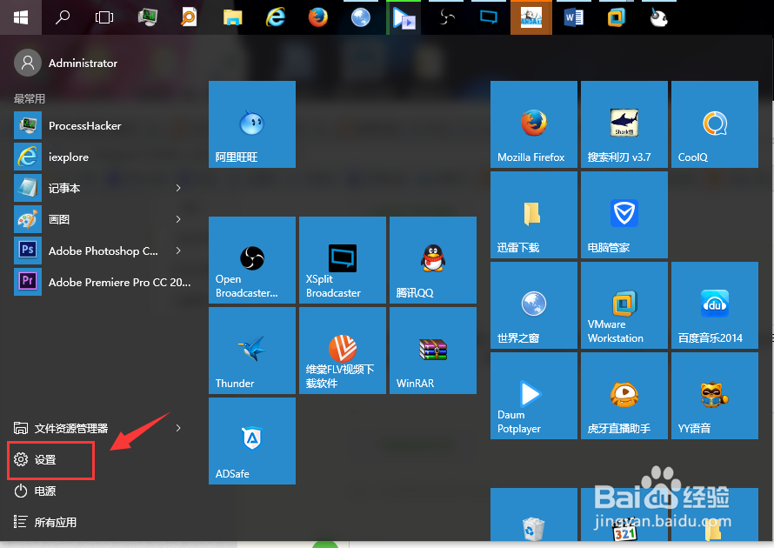
Task: Open the 世界之窗 globe icon on taskbar
Action: [x=361, y=17]
